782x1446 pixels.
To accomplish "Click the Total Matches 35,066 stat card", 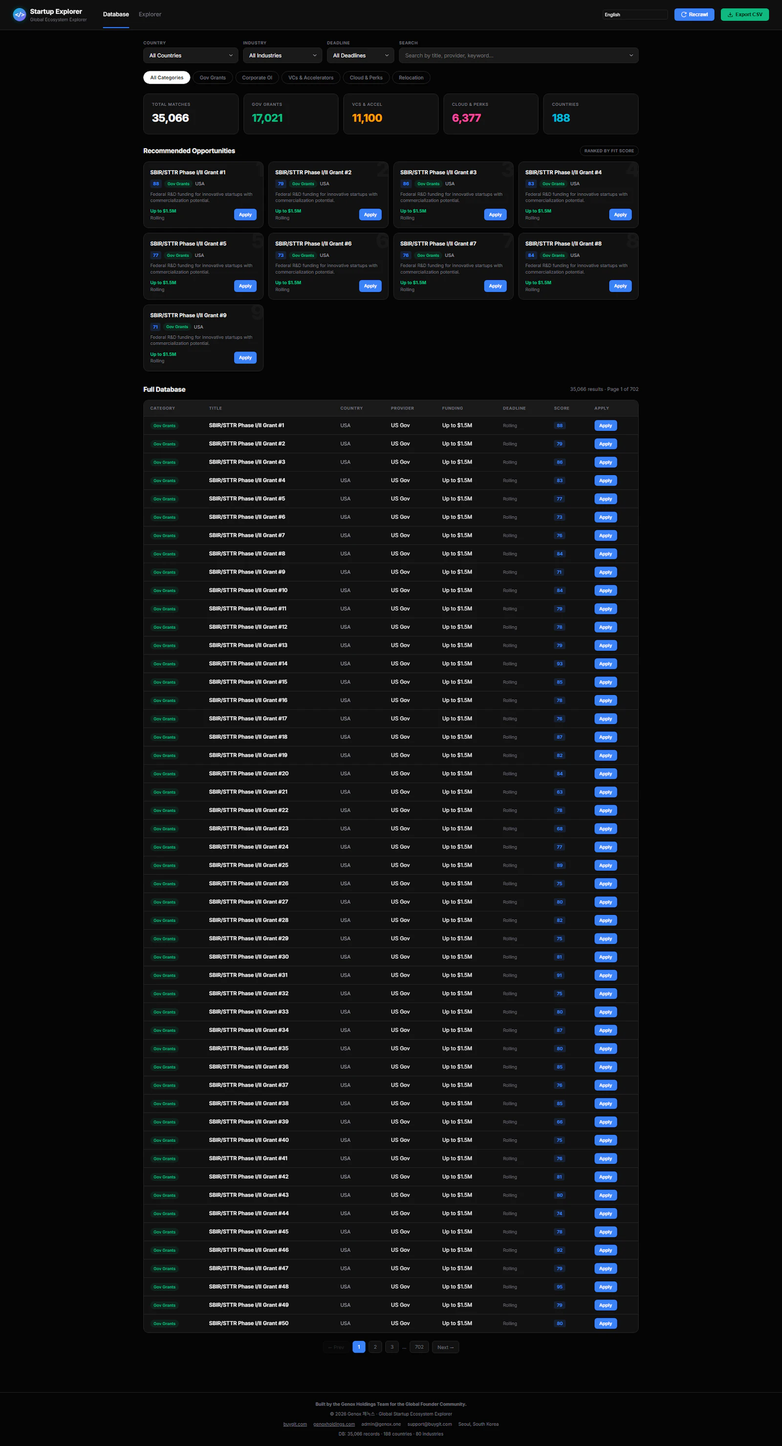I will [x=191, y=114].
